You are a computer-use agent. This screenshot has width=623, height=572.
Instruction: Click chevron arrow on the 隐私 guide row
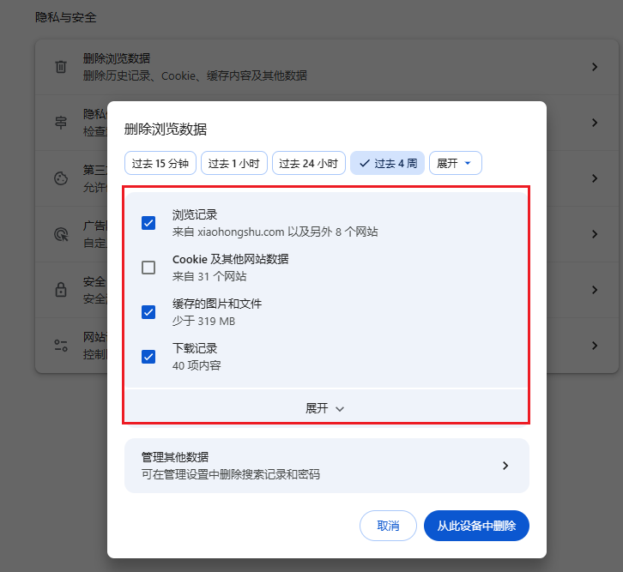(595, 123)
